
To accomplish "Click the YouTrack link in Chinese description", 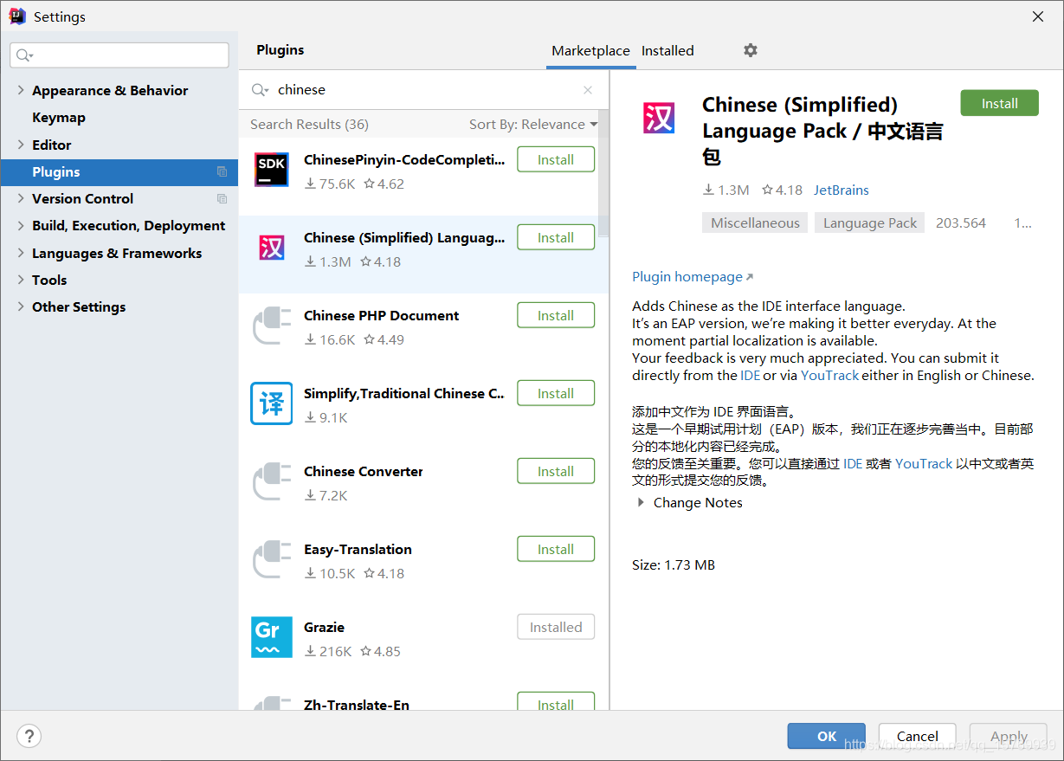I will pyautogui.click(x=924, y=463).
